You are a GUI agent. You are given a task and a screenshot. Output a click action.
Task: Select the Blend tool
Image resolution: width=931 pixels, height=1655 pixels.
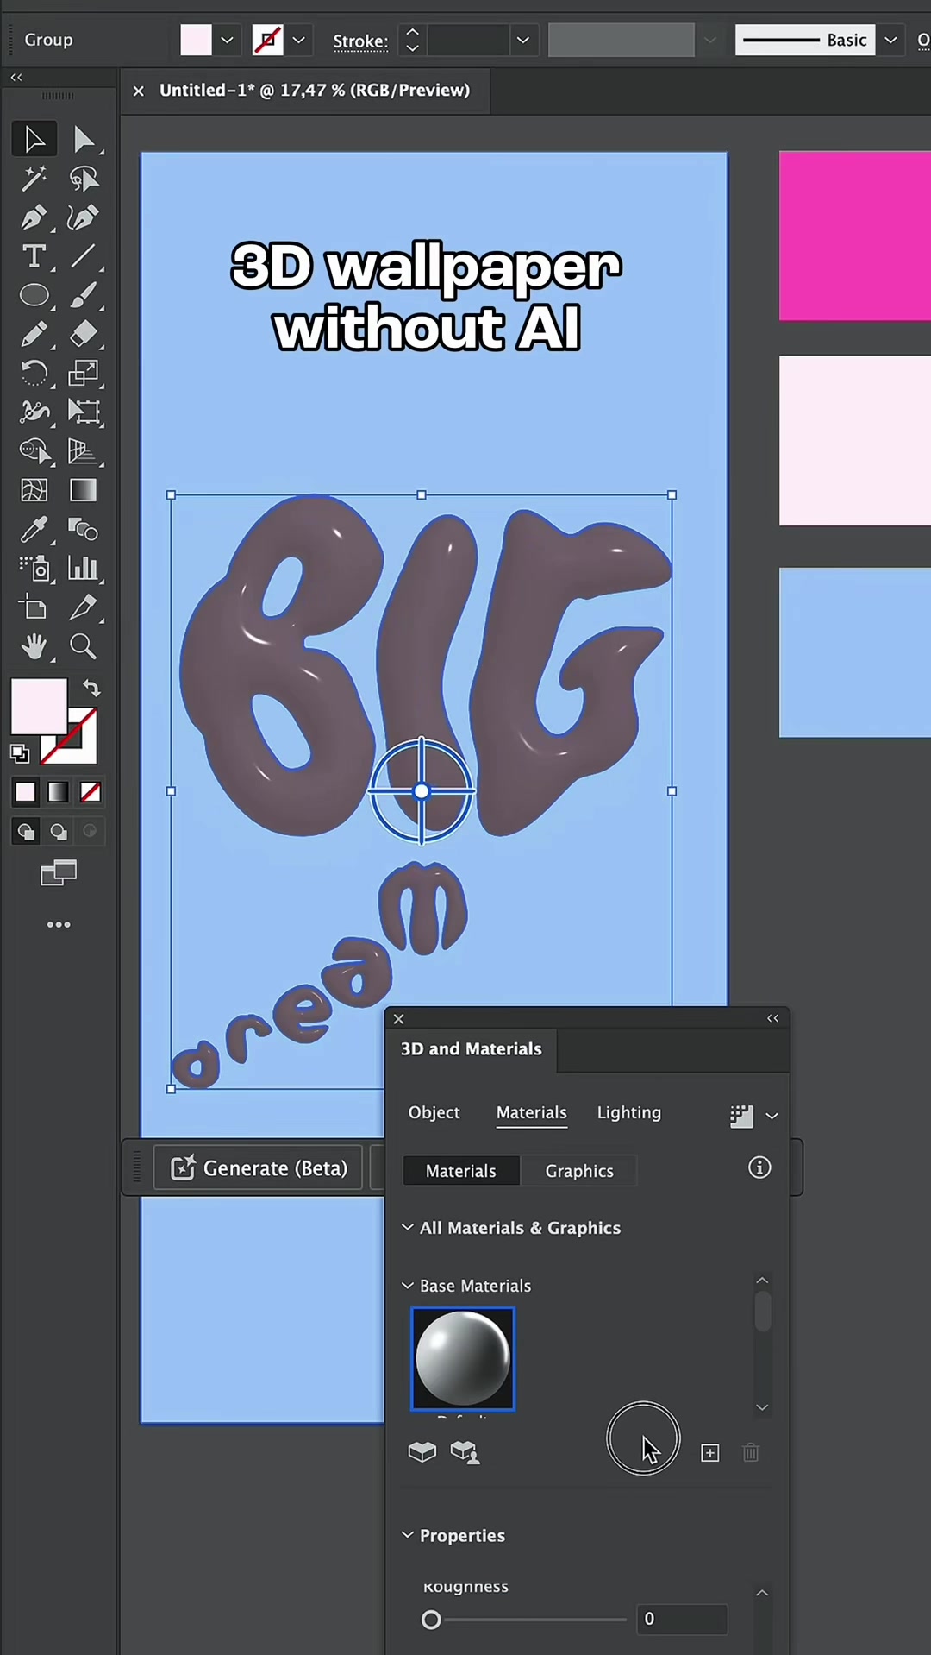coord(84,529)
